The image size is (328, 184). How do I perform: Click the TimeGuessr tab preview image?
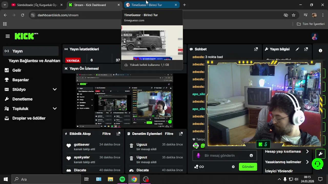152,43
